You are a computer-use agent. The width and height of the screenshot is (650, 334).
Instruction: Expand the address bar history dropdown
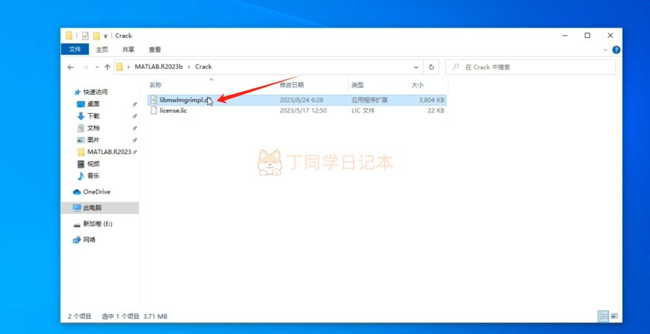[416, 67]
